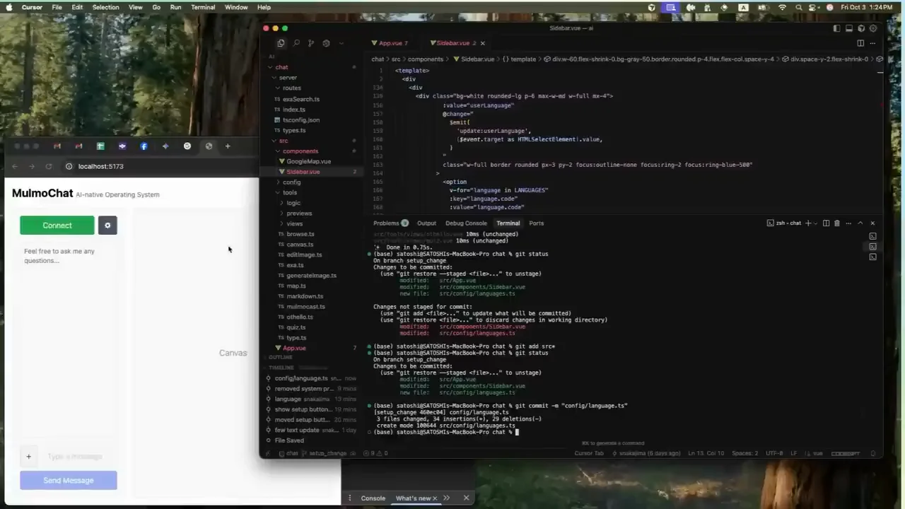Create a new terminal with plus icon
905x509 pixels.
point(808,223)
